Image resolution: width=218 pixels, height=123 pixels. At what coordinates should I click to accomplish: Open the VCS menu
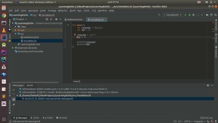[94, 11]
